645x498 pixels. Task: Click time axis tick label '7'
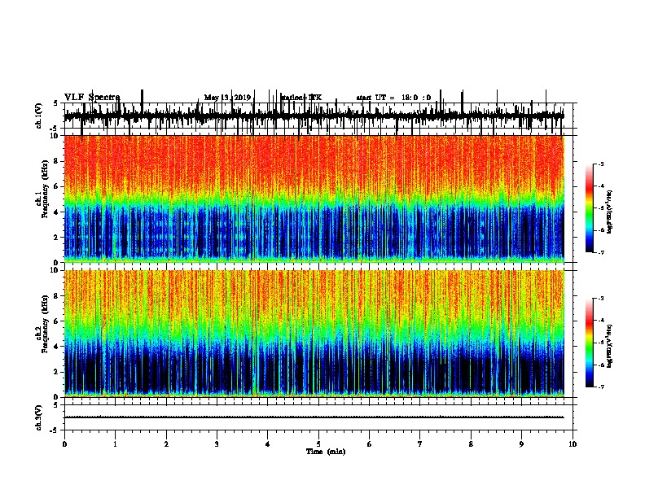[x=420, y=444]
